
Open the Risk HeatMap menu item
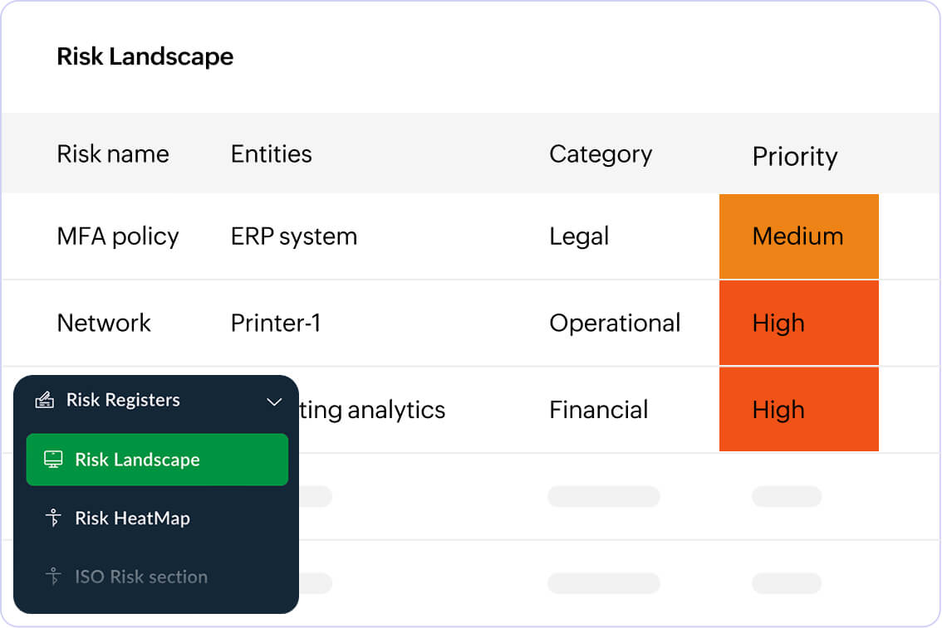[132, 518]
